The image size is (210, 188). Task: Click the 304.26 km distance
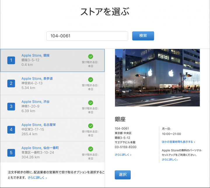coord(31,157)
